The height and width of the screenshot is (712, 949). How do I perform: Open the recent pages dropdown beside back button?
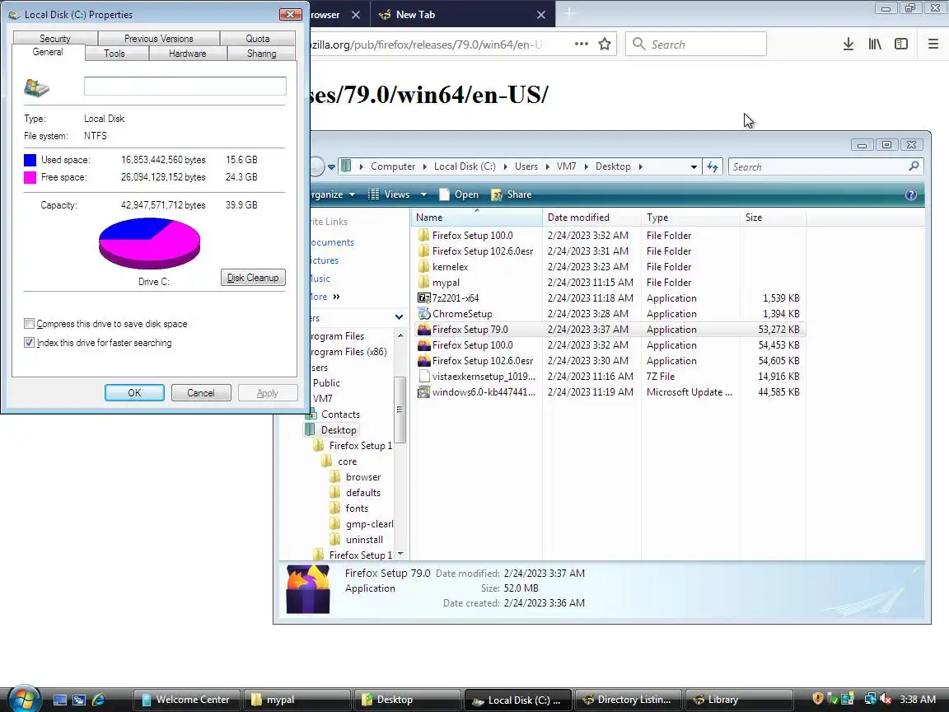(332, 166)
